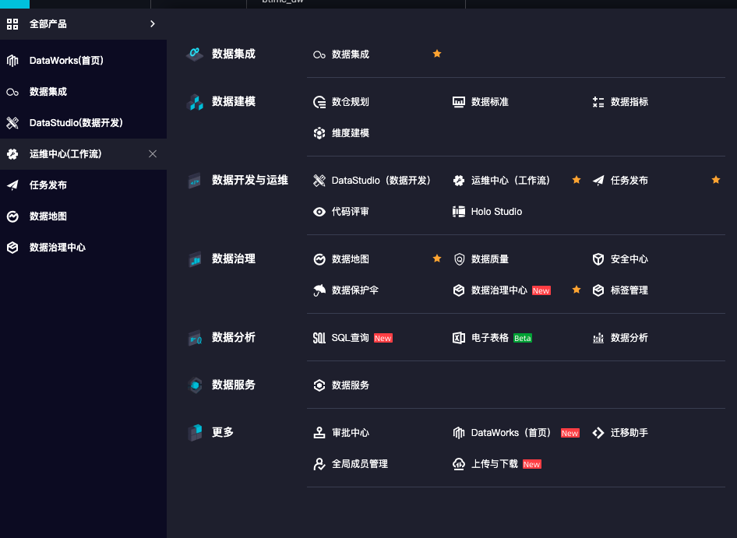Image resolution: width=737 pixels, height=538 pixels.
Task: Click the 数据开发与运维 category heading
Action: [250, 180]
